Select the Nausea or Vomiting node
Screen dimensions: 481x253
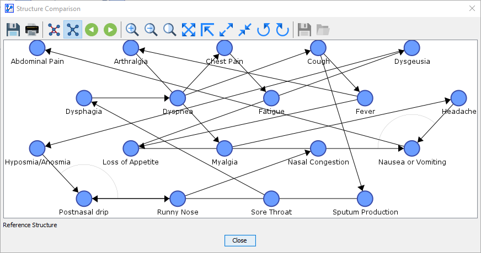coord(411,148)
